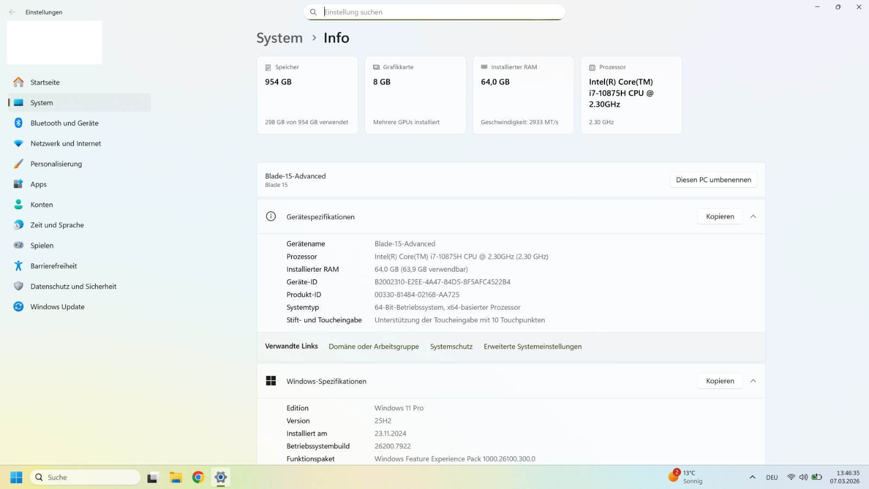869x489 pixels.
Task: Open the Prozessor Intel Core card
Action: click(631, 95)
